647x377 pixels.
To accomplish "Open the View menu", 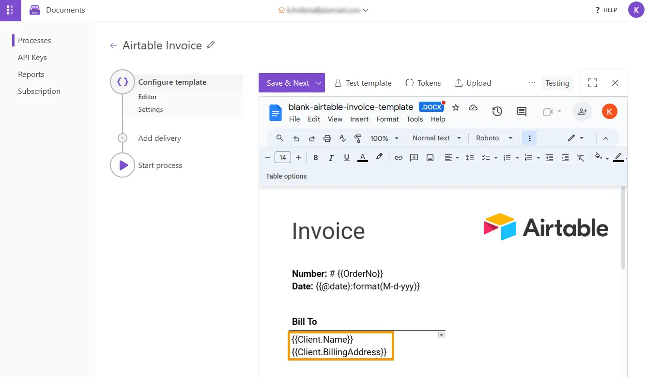I will tap(335, 119).
